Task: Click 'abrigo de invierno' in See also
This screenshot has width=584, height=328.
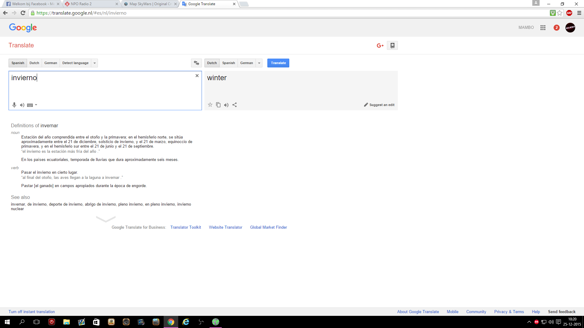Action: point(100,204)
